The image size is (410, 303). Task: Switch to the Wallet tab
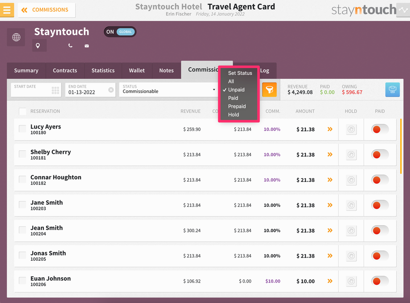pos(137,70)
